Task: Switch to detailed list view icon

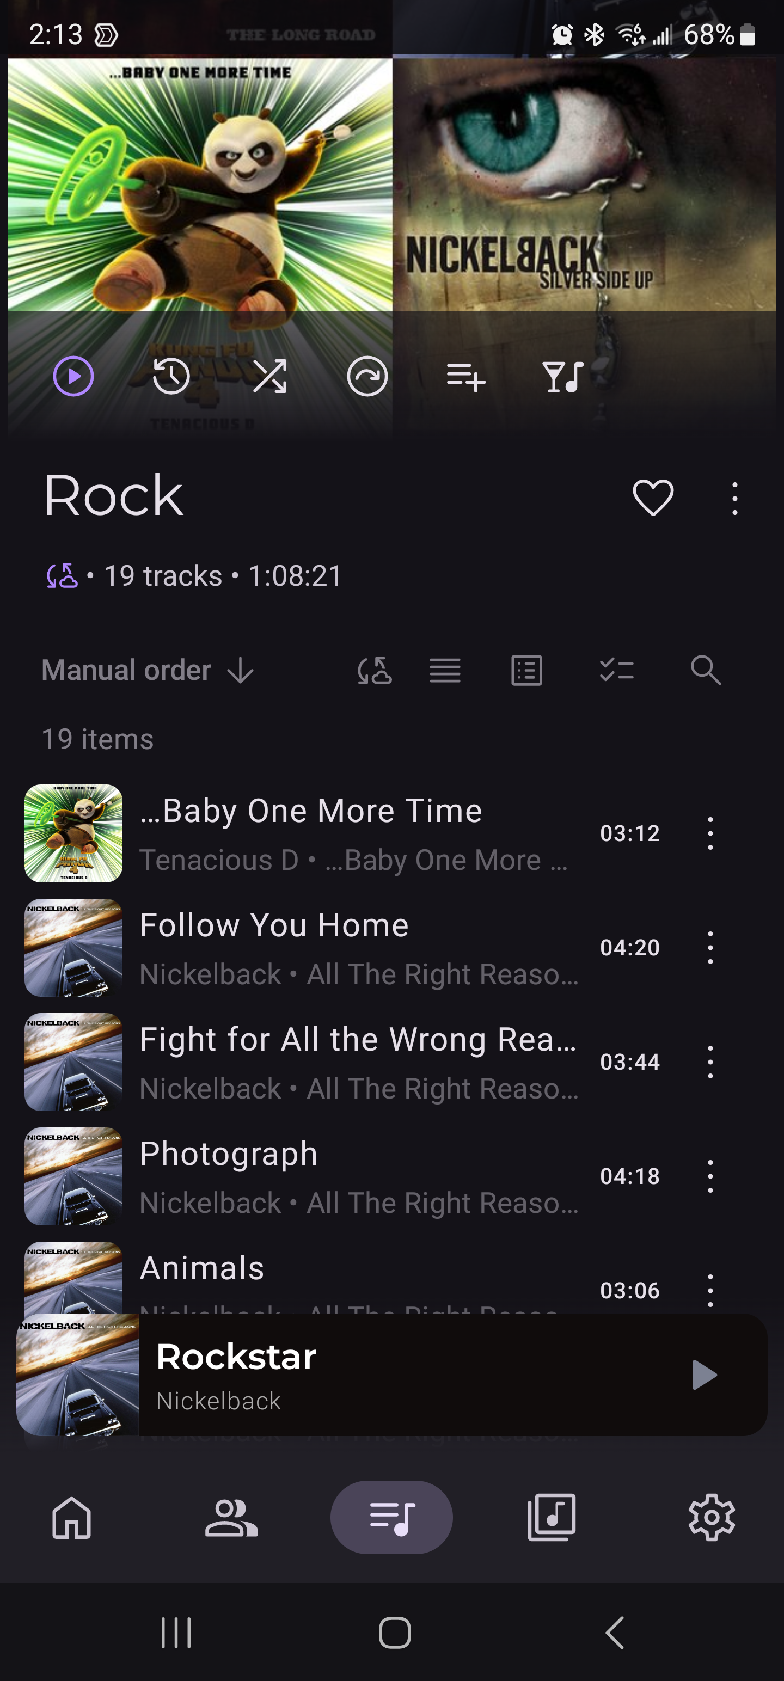Action: (527, 670)
